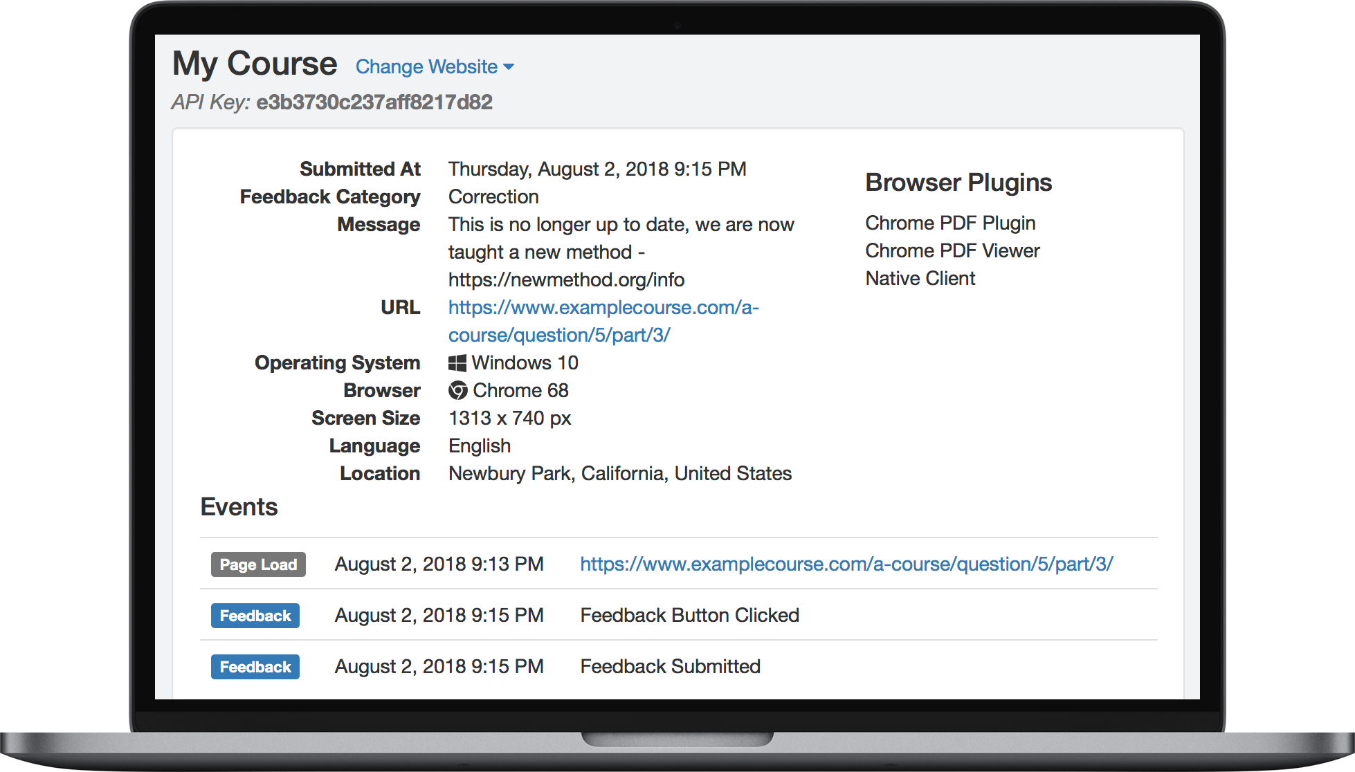Viewport: 1355px width, 772px height.
Task: Click the Browser Plugins heading
Action: 958,183
